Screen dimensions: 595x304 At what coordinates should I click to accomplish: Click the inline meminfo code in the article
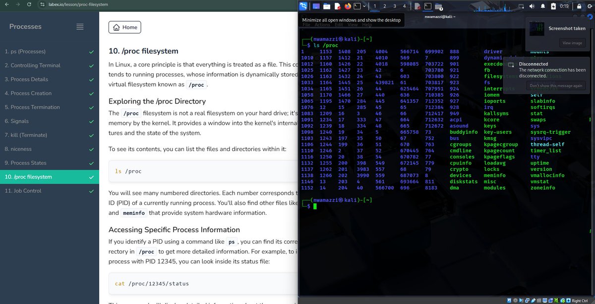tap(133, 213)
